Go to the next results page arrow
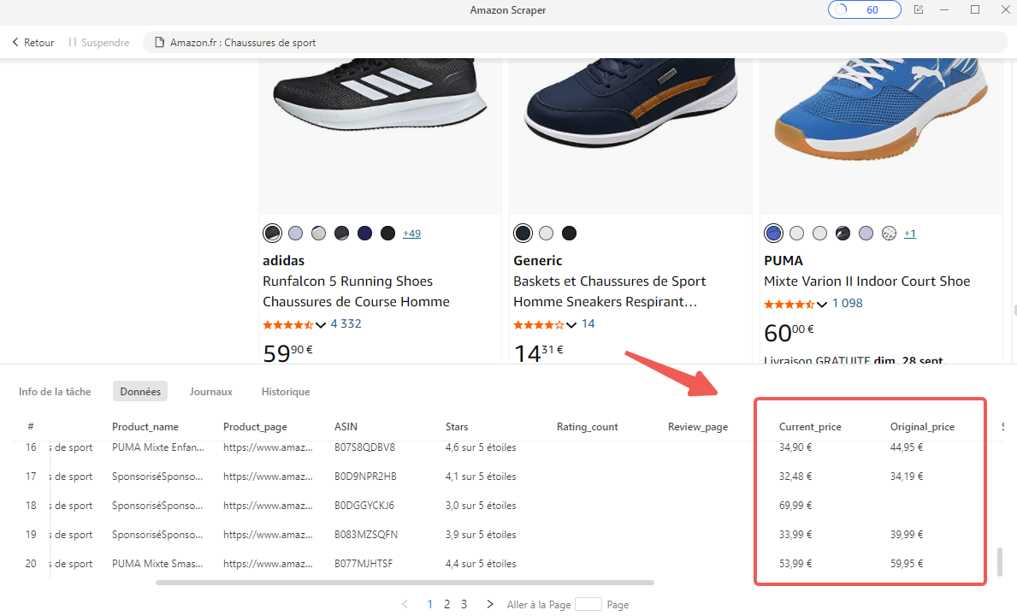Image resolution: width=1017 pixels, height=616 pixels. point(490,604)
